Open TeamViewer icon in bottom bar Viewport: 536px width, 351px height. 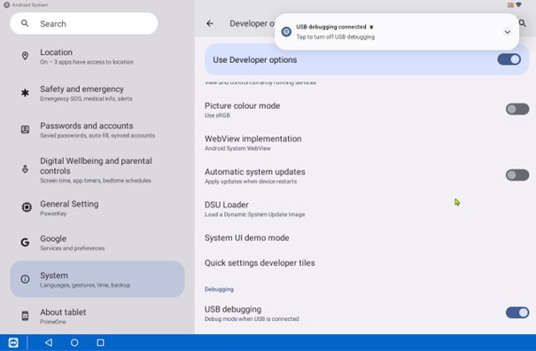pos(13,342)
